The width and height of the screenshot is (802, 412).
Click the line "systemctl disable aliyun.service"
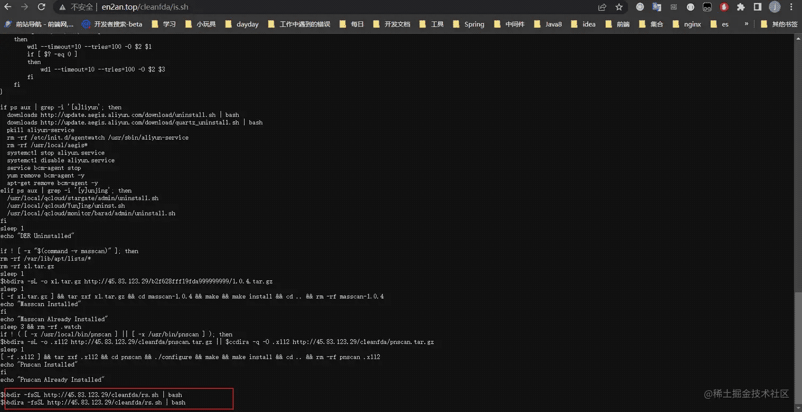(60, 160)
